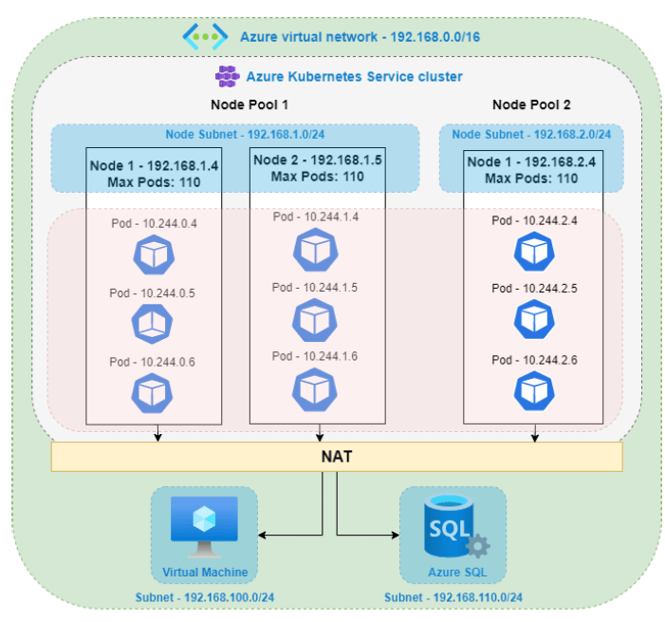Select the pod icon for 10.244.1.6
665x622 pixels.
pos(315,390)
